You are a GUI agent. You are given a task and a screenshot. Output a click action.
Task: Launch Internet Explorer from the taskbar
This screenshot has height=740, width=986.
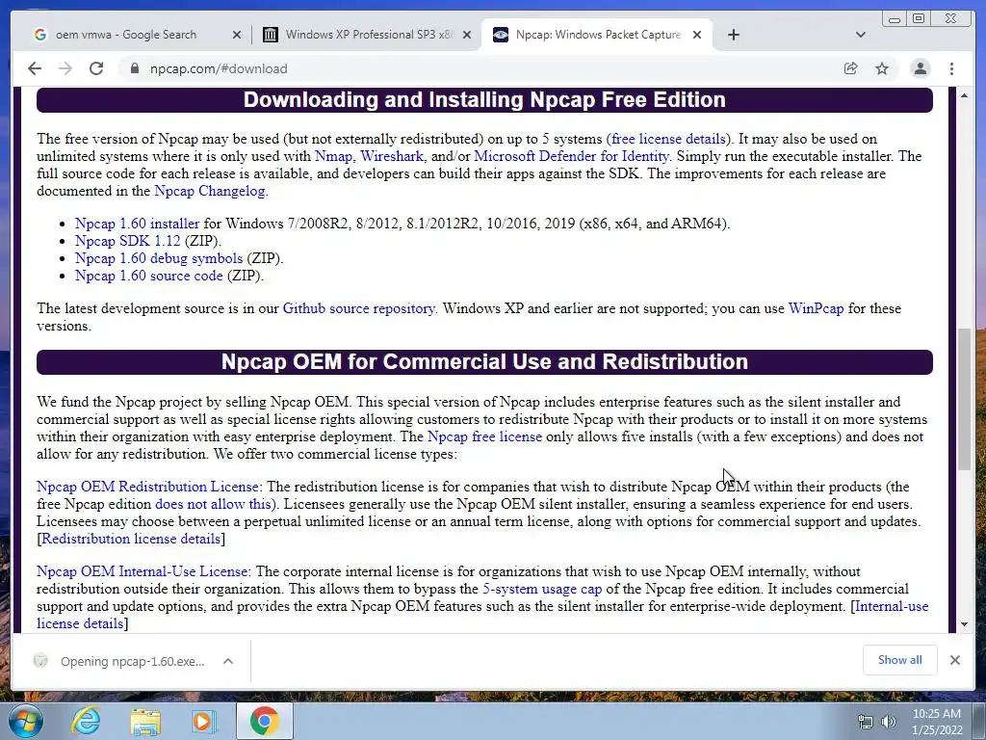(x=86, y=721)
